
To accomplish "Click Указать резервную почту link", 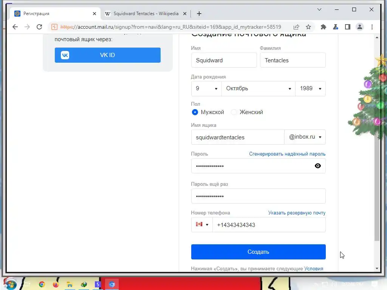I will click(297, 213).
